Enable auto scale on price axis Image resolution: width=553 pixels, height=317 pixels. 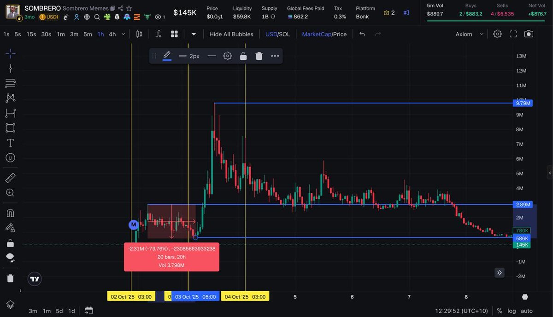527,311
